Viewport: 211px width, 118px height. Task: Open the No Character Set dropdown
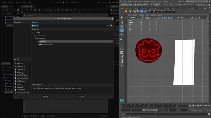tap(197, 110)
